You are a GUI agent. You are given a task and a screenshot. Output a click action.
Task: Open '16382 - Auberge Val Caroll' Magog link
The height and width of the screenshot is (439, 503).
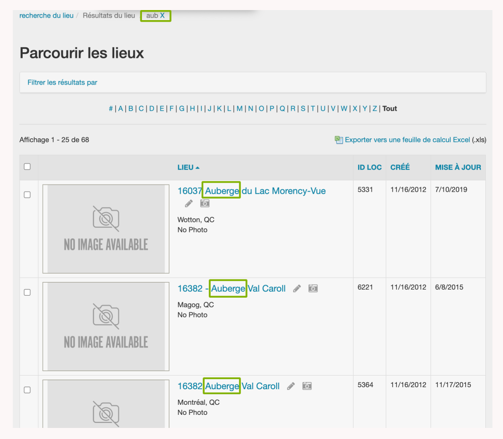coord(231,288)
